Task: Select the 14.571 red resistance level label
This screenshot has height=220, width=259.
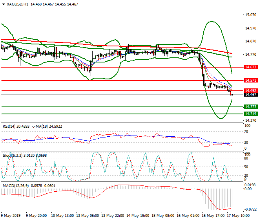Action: (251, 81)
